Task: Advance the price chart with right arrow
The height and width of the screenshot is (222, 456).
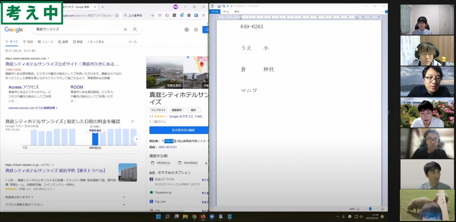Action: pos(136,139)
